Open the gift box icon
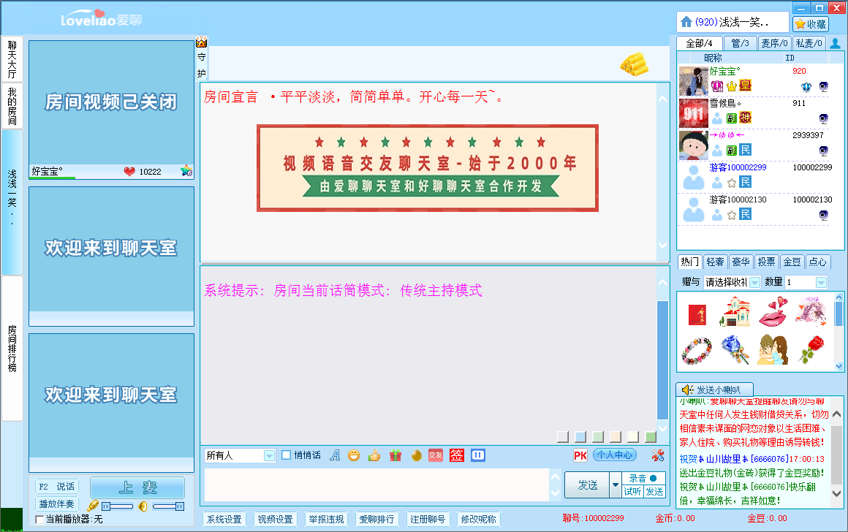This screenshot has width=848, height=532. click(x=395, y=456)
